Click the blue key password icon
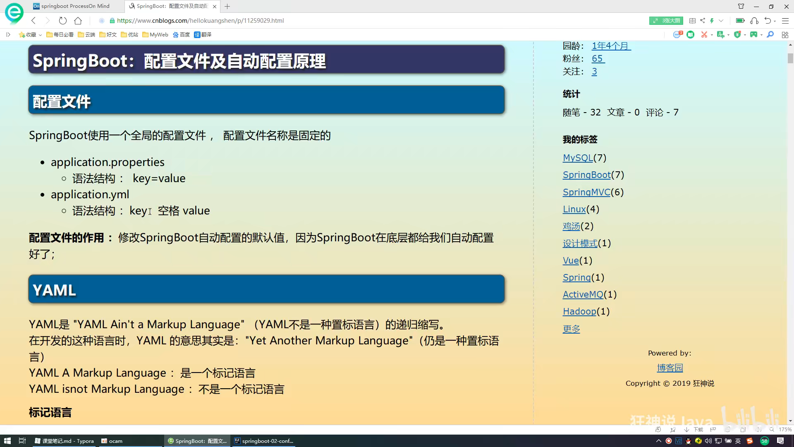Screen dimensions: 794x447 click(770, 35)
